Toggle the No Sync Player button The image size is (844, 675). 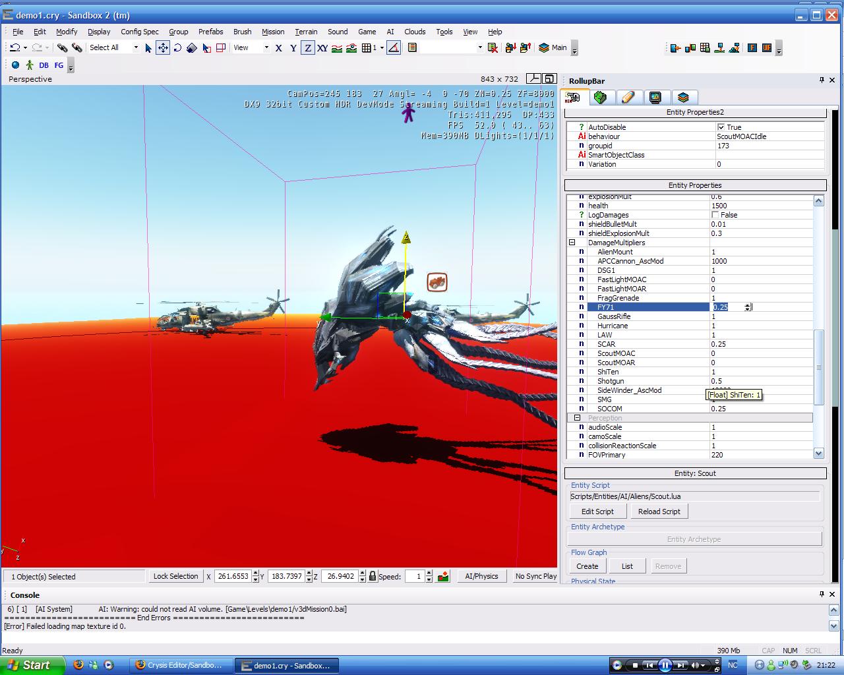[x=535, y=576]
